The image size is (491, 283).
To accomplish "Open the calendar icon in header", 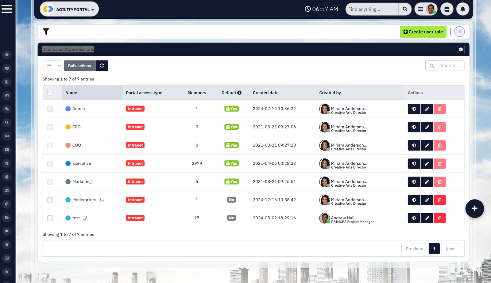I will tap(447, 9).
